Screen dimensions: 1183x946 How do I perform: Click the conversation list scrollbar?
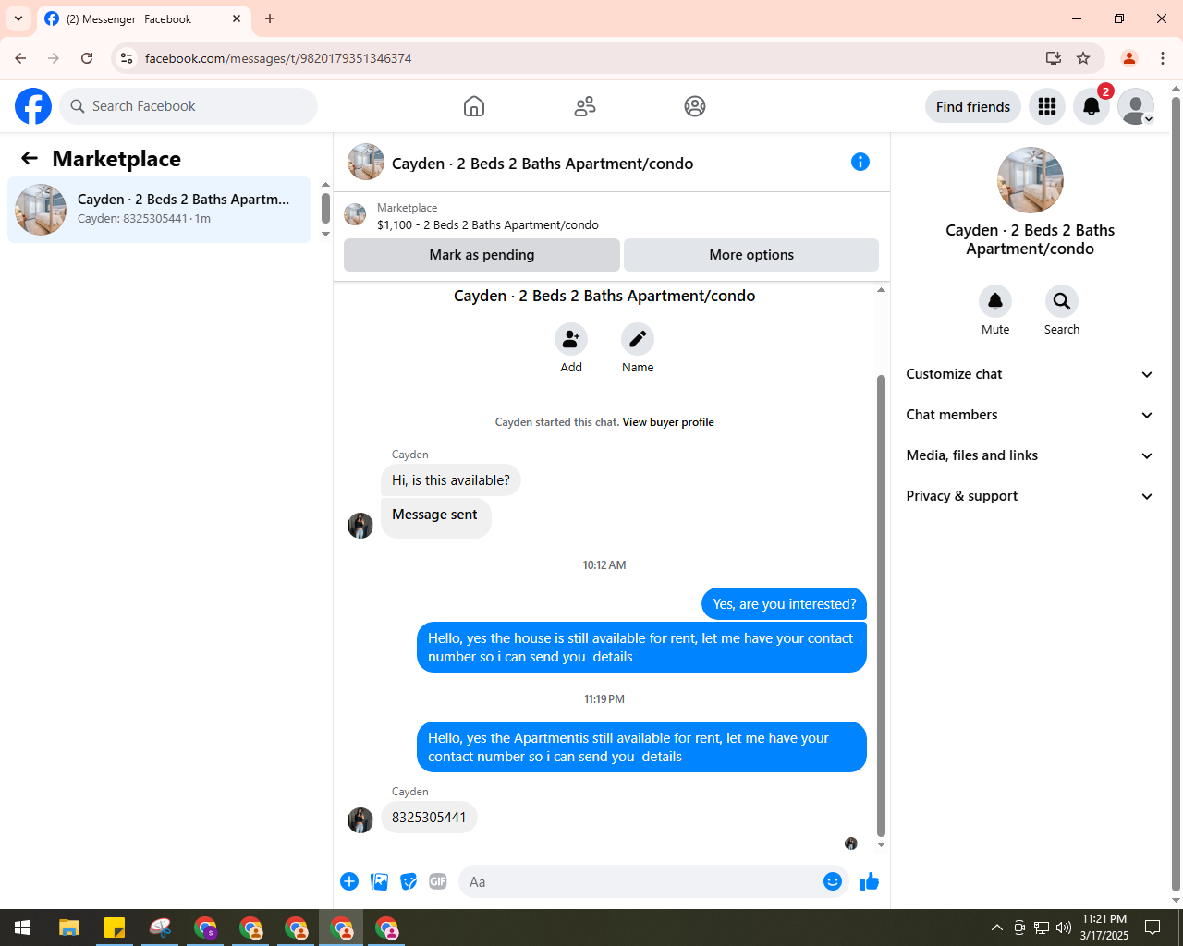[325, 208]
